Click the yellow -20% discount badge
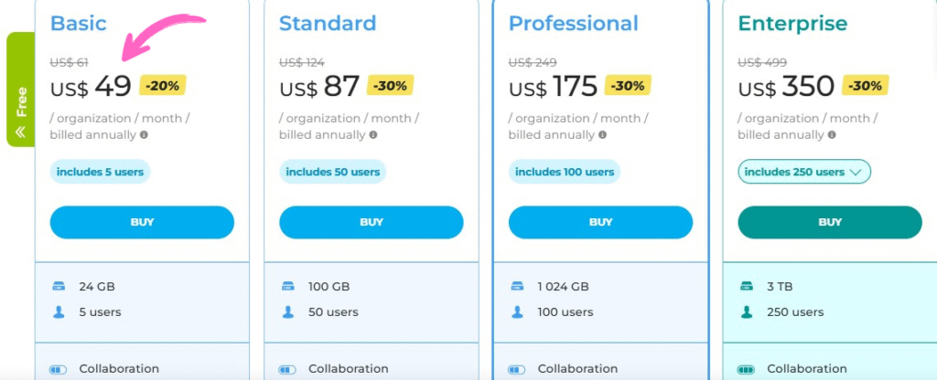Image resolution: width=937 pixels, height=380 pixels. point(163,86)
